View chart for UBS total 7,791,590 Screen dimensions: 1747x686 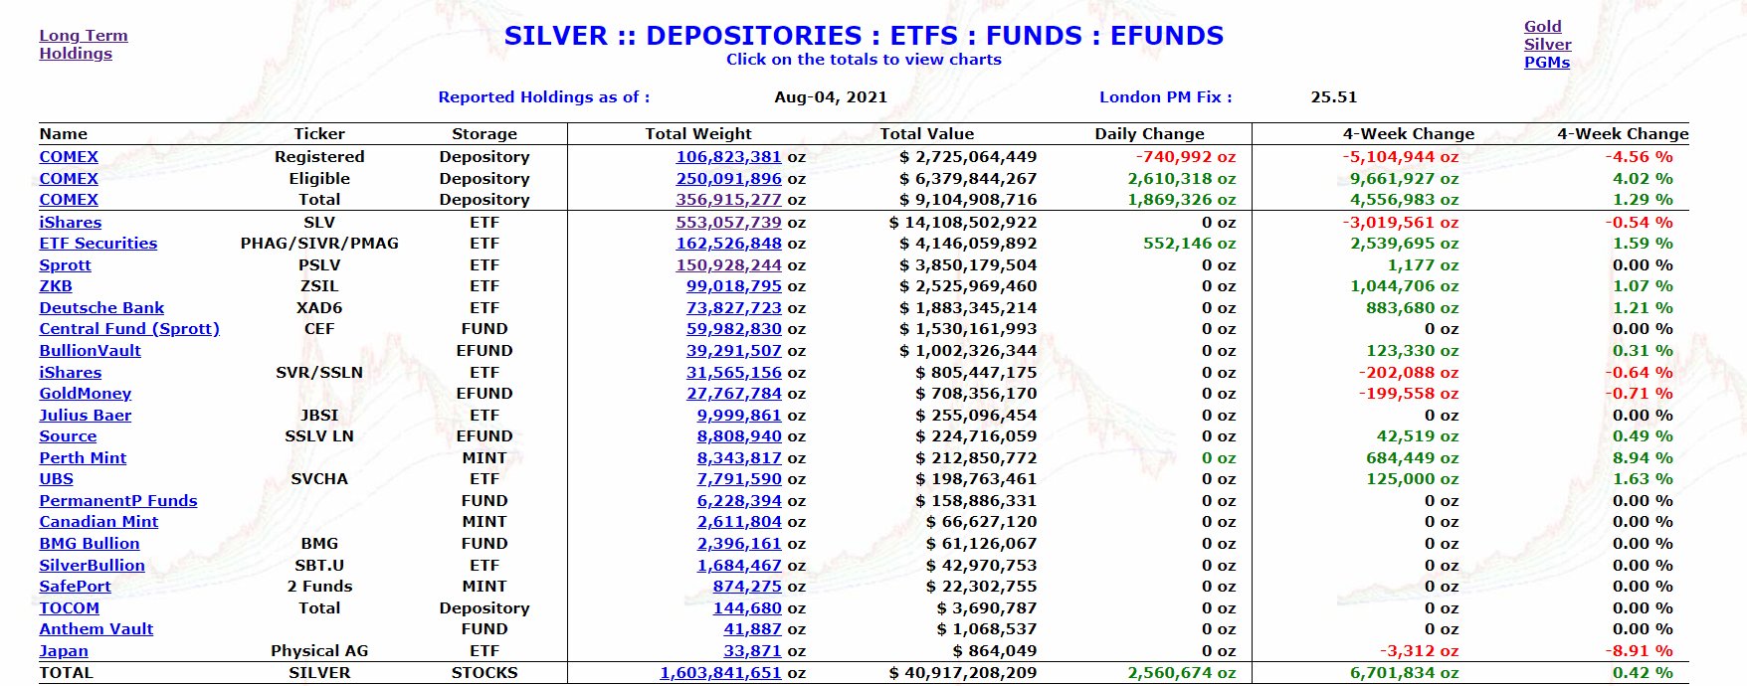click(739, 479)
